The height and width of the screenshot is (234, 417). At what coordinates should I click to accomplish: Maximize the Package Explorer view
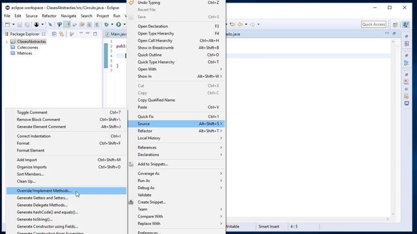tap(95, 34)
